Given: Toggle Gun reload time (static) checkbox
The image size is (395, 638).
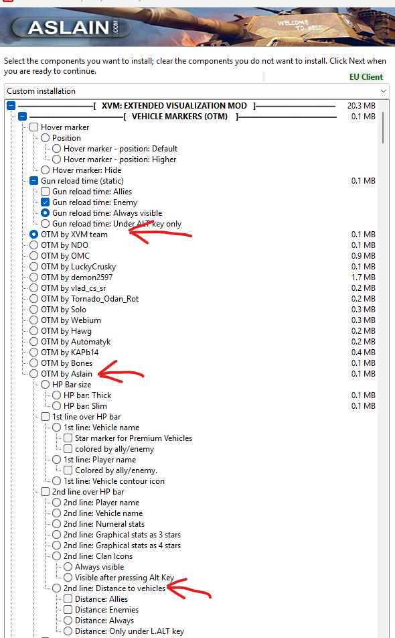Looking at the screenshot, I should click(x=33, y=181).
